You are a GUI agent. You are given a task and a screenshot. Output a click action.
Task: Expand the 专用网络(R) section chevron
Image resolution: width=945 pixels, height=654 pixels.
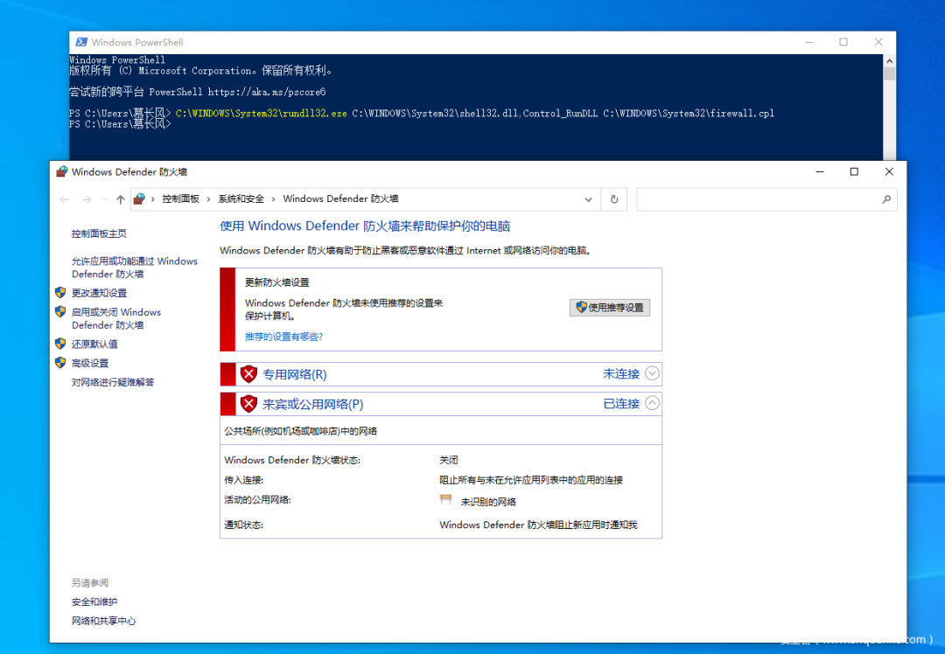(x=652, y=373)
